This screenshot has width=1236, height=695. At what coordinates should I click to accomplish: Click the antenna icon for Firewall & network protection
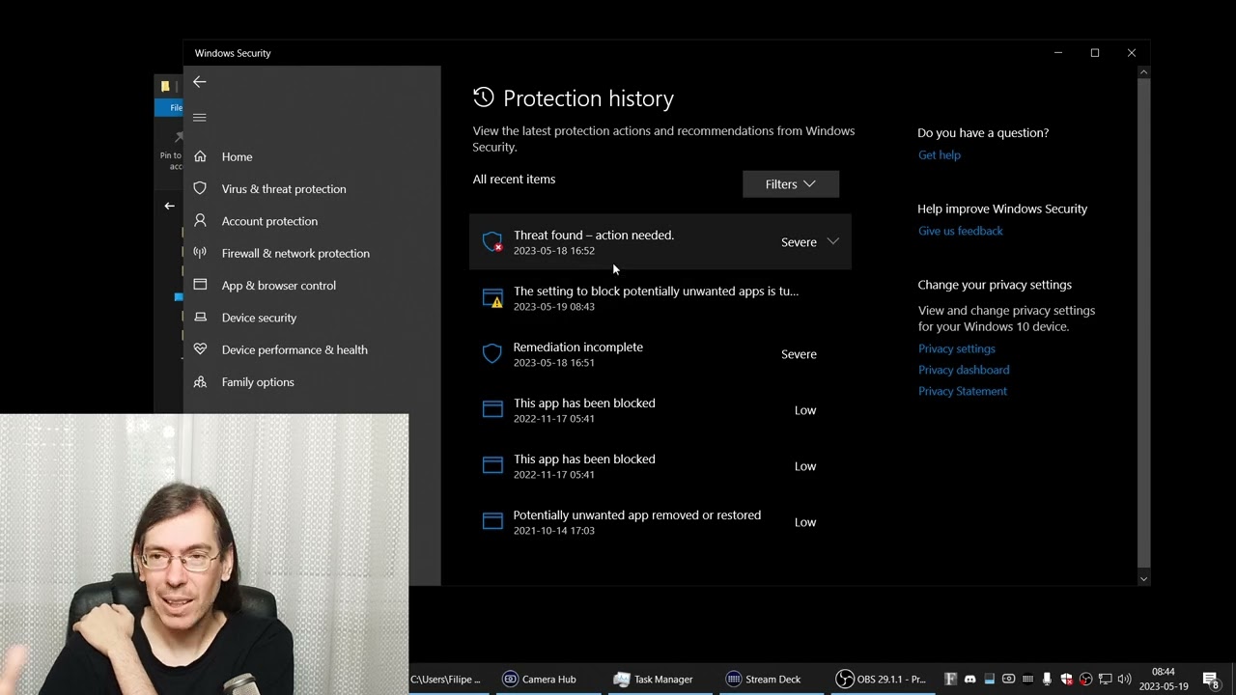(x=200, y=253)
